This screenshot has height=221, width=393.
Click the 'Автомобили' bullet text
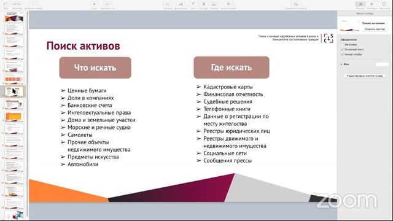tap(83, 165)
